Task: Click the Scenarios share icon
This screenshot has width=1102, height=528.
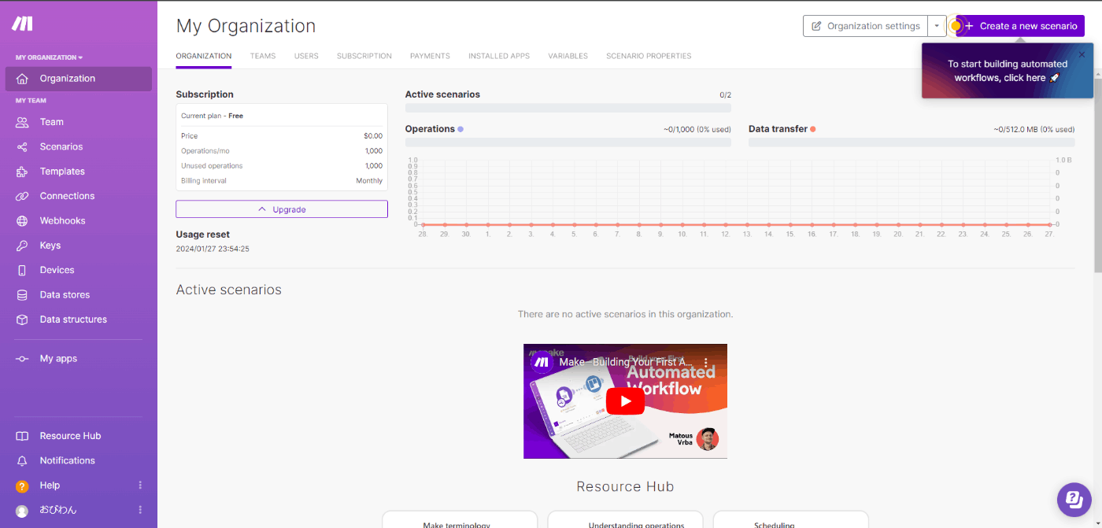Action: pos(22,147)
